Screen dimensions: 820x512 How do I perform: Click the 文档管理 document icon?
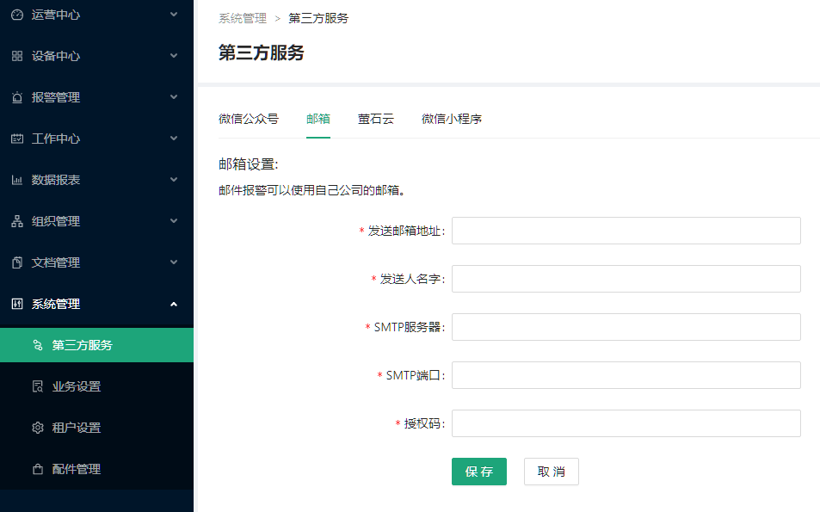pyautogui.click(x=17, y=262)
